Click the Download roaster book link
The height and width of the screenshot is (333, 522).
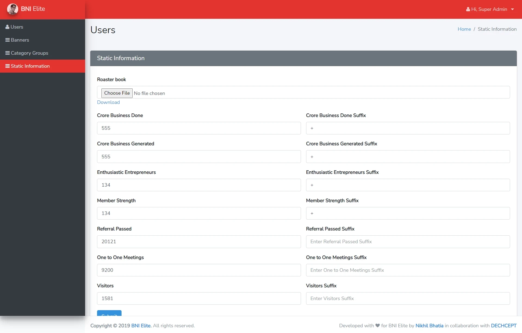(x=108, y=102)
